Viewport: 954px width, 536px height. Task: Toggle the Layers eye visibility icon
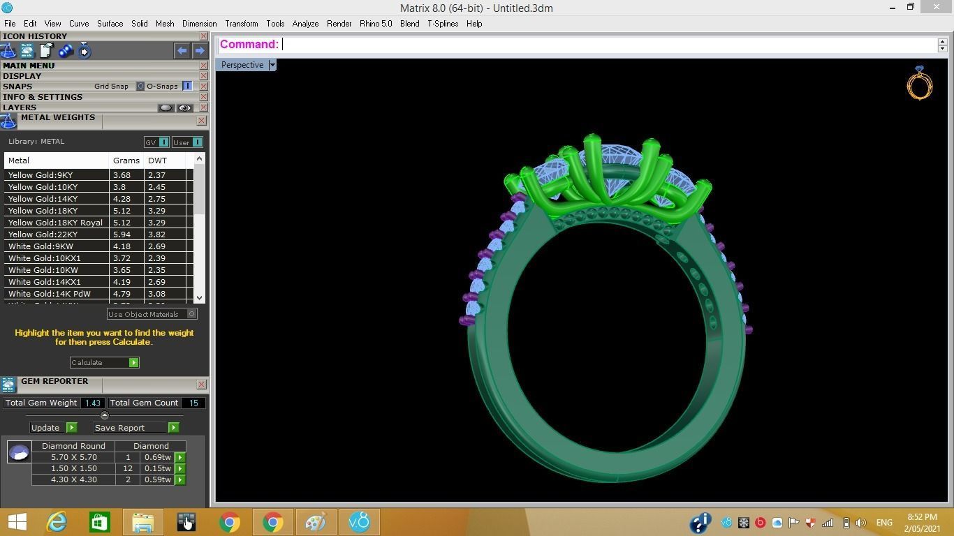click(184, 108)
